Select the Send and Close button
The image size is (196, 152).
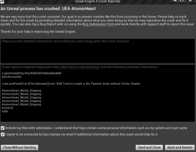tap(149, 147)
